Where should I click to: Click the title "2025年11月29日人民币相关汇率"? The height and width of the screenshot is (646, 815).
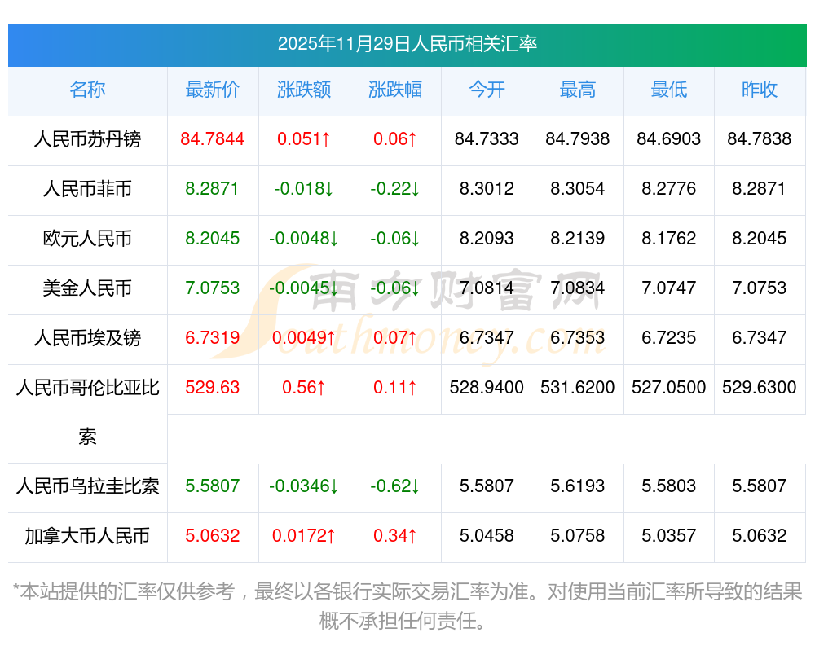coord(407,44)
